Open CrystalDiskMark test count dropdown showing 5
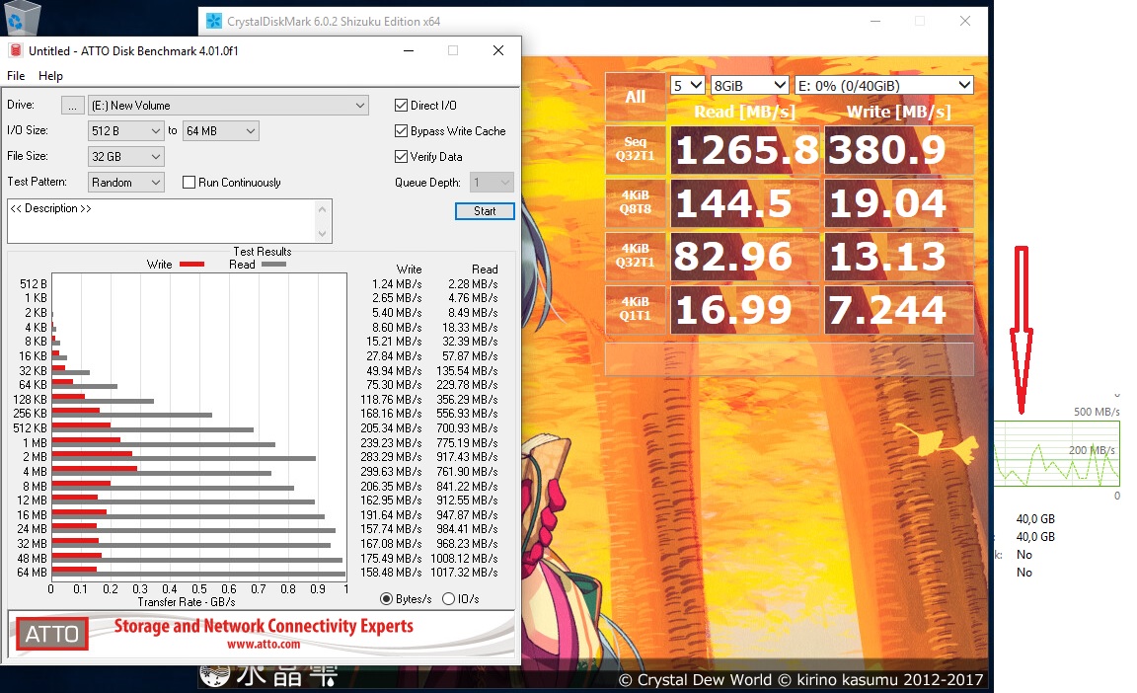The image size is (1137, 693). pos(687,86)
